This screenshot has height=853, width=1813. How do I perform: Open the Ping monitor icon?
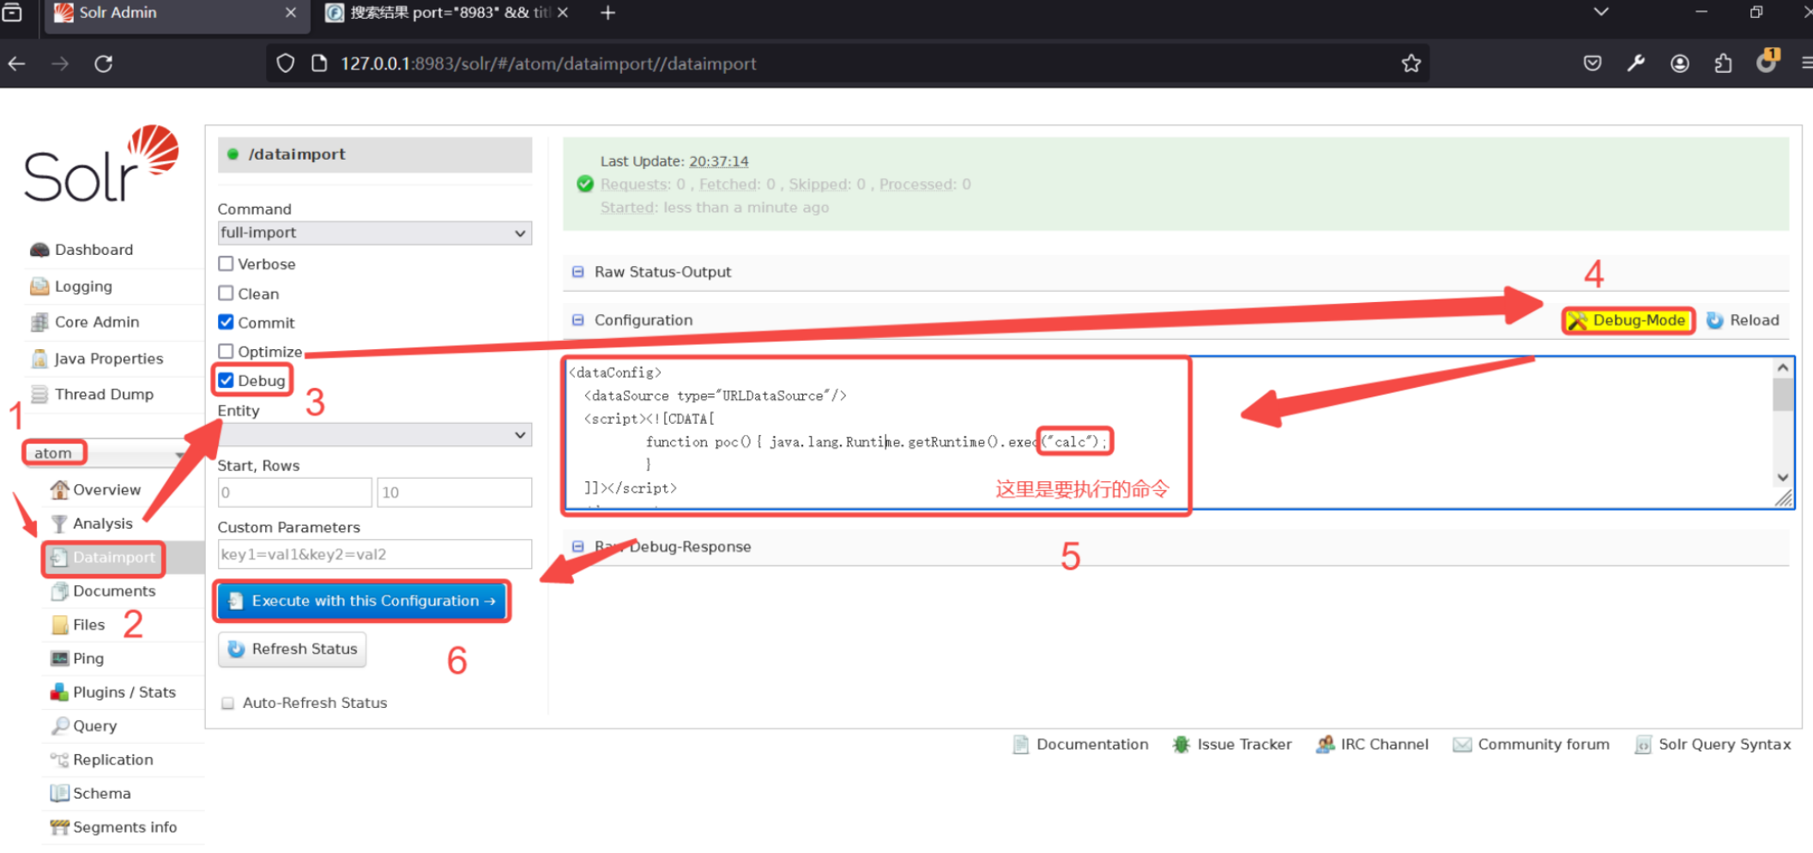tap(59, 658)
